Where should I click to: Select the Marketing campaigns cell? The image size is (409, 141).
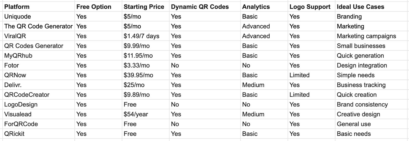[366, 36]
